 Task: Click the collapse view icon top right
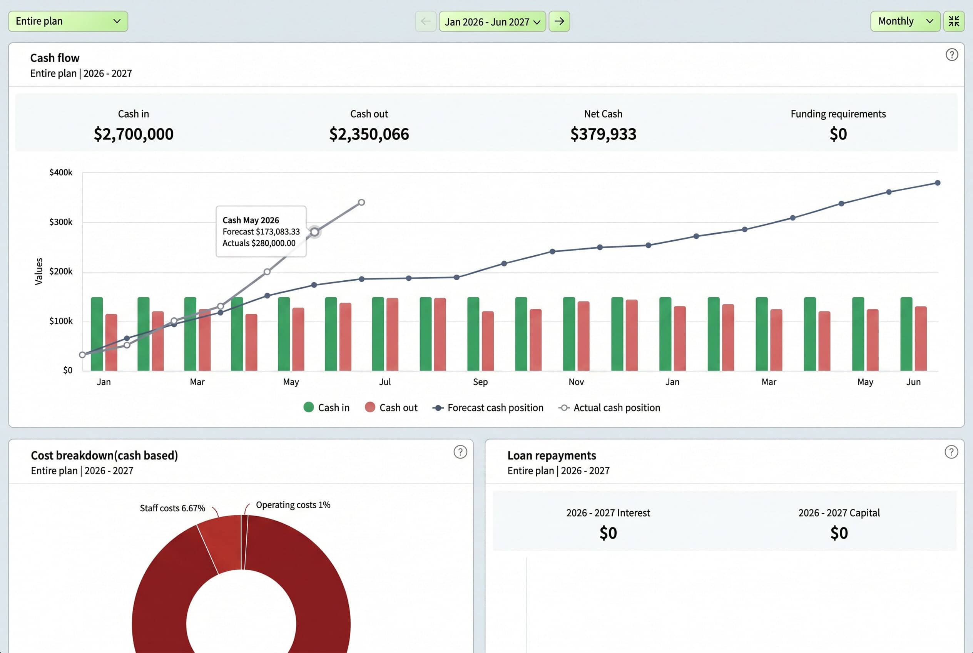[x=954, y=21]
